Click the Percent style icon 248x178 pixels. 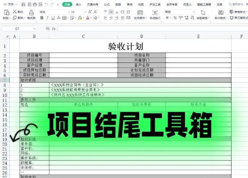pos(175,18)
